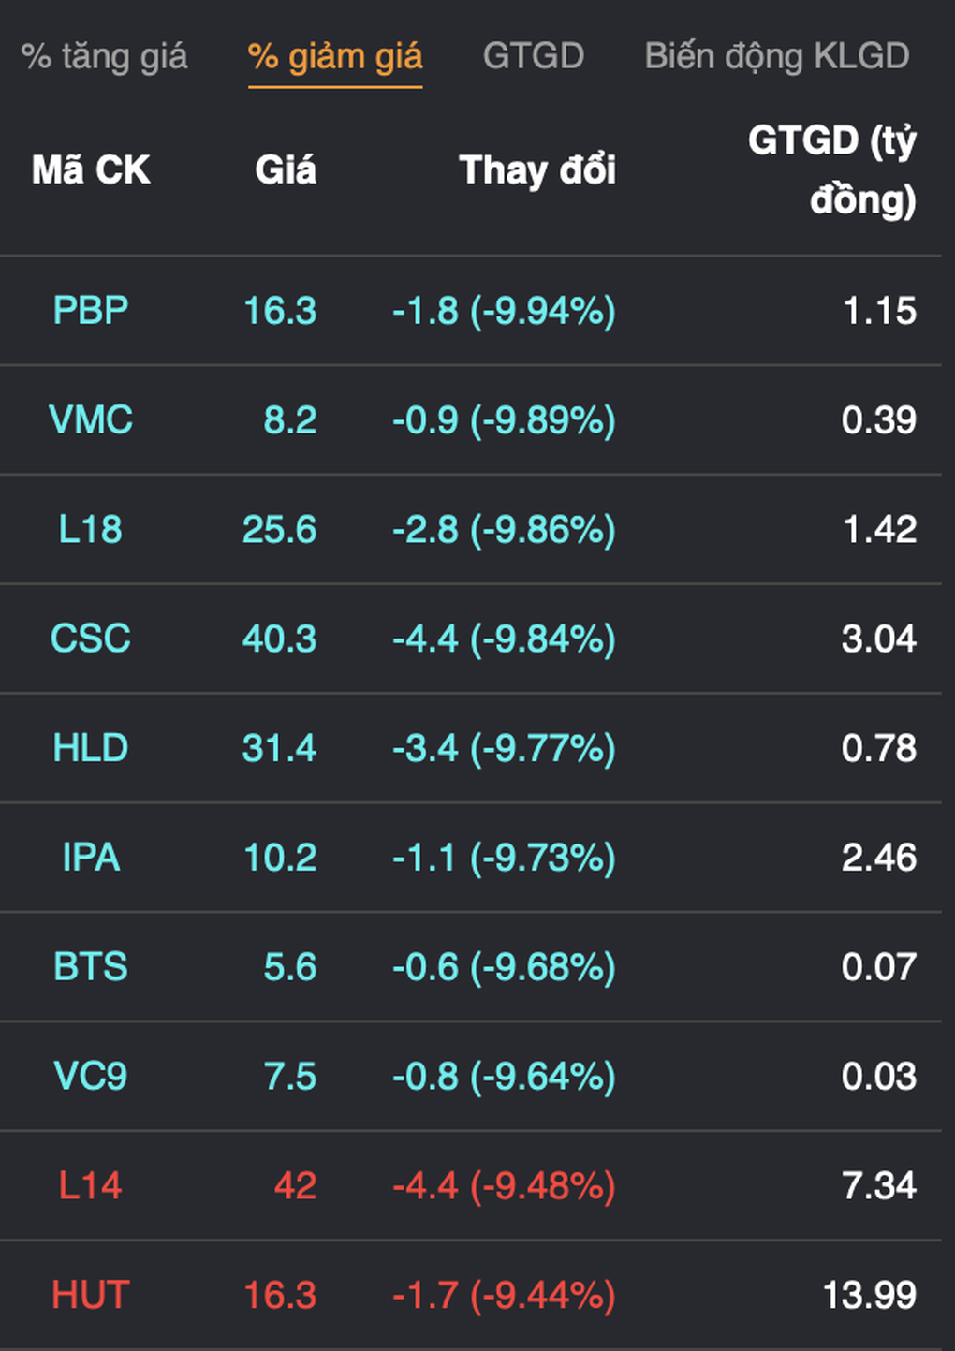Open the VC9 ticker
955x1351 pixels.
point(91,1077)
